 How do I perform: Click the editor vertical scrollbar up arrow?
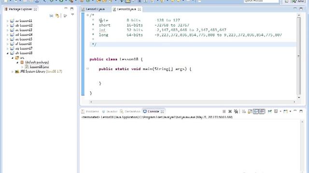(299, 15)
